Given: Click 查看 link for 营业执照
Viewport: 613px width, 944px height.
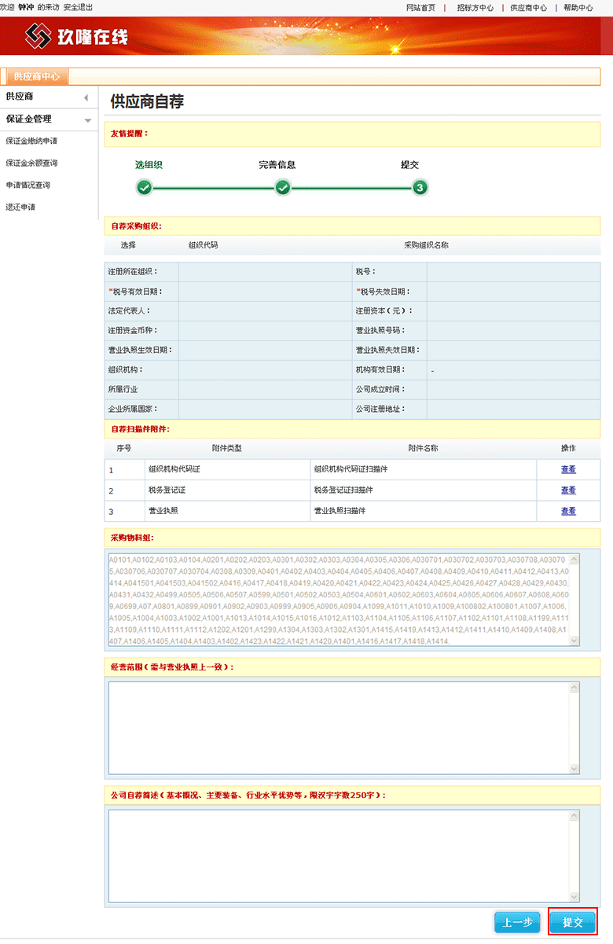Looking at the screenshot, I should click(568, 511).
